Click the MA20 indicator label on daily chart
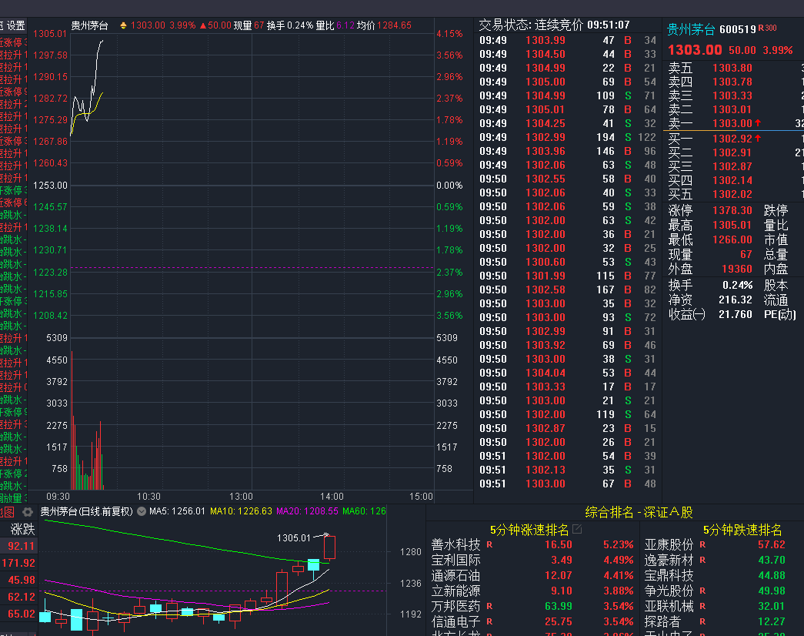The height and width of the screenshot is (636, 804). click(307, 511)
